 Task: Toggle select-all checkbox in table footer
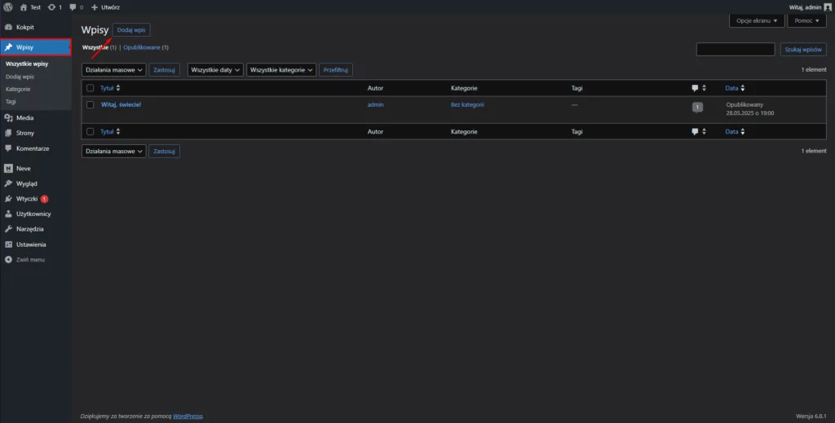pyautogui.click(x=91, y=131)
